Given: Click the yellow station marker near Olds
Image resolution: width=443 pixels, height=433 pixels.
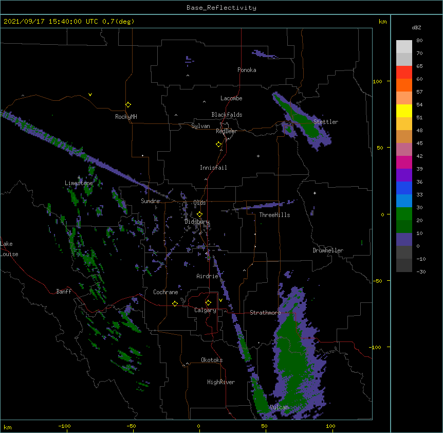Looking at the screenshot, I should click(x=199, y=214).
